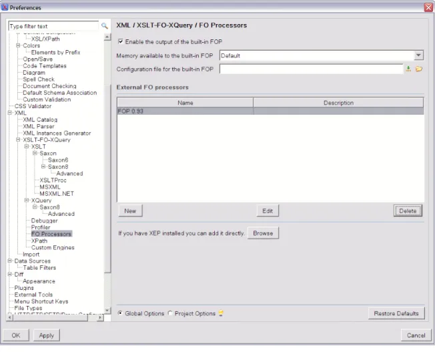
Task: Click the tree vertical scrollbar up arrow
Action: [107, 37]
